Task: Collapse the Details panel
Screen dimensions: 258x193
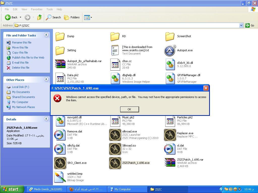Action: (x=46, y=119)
